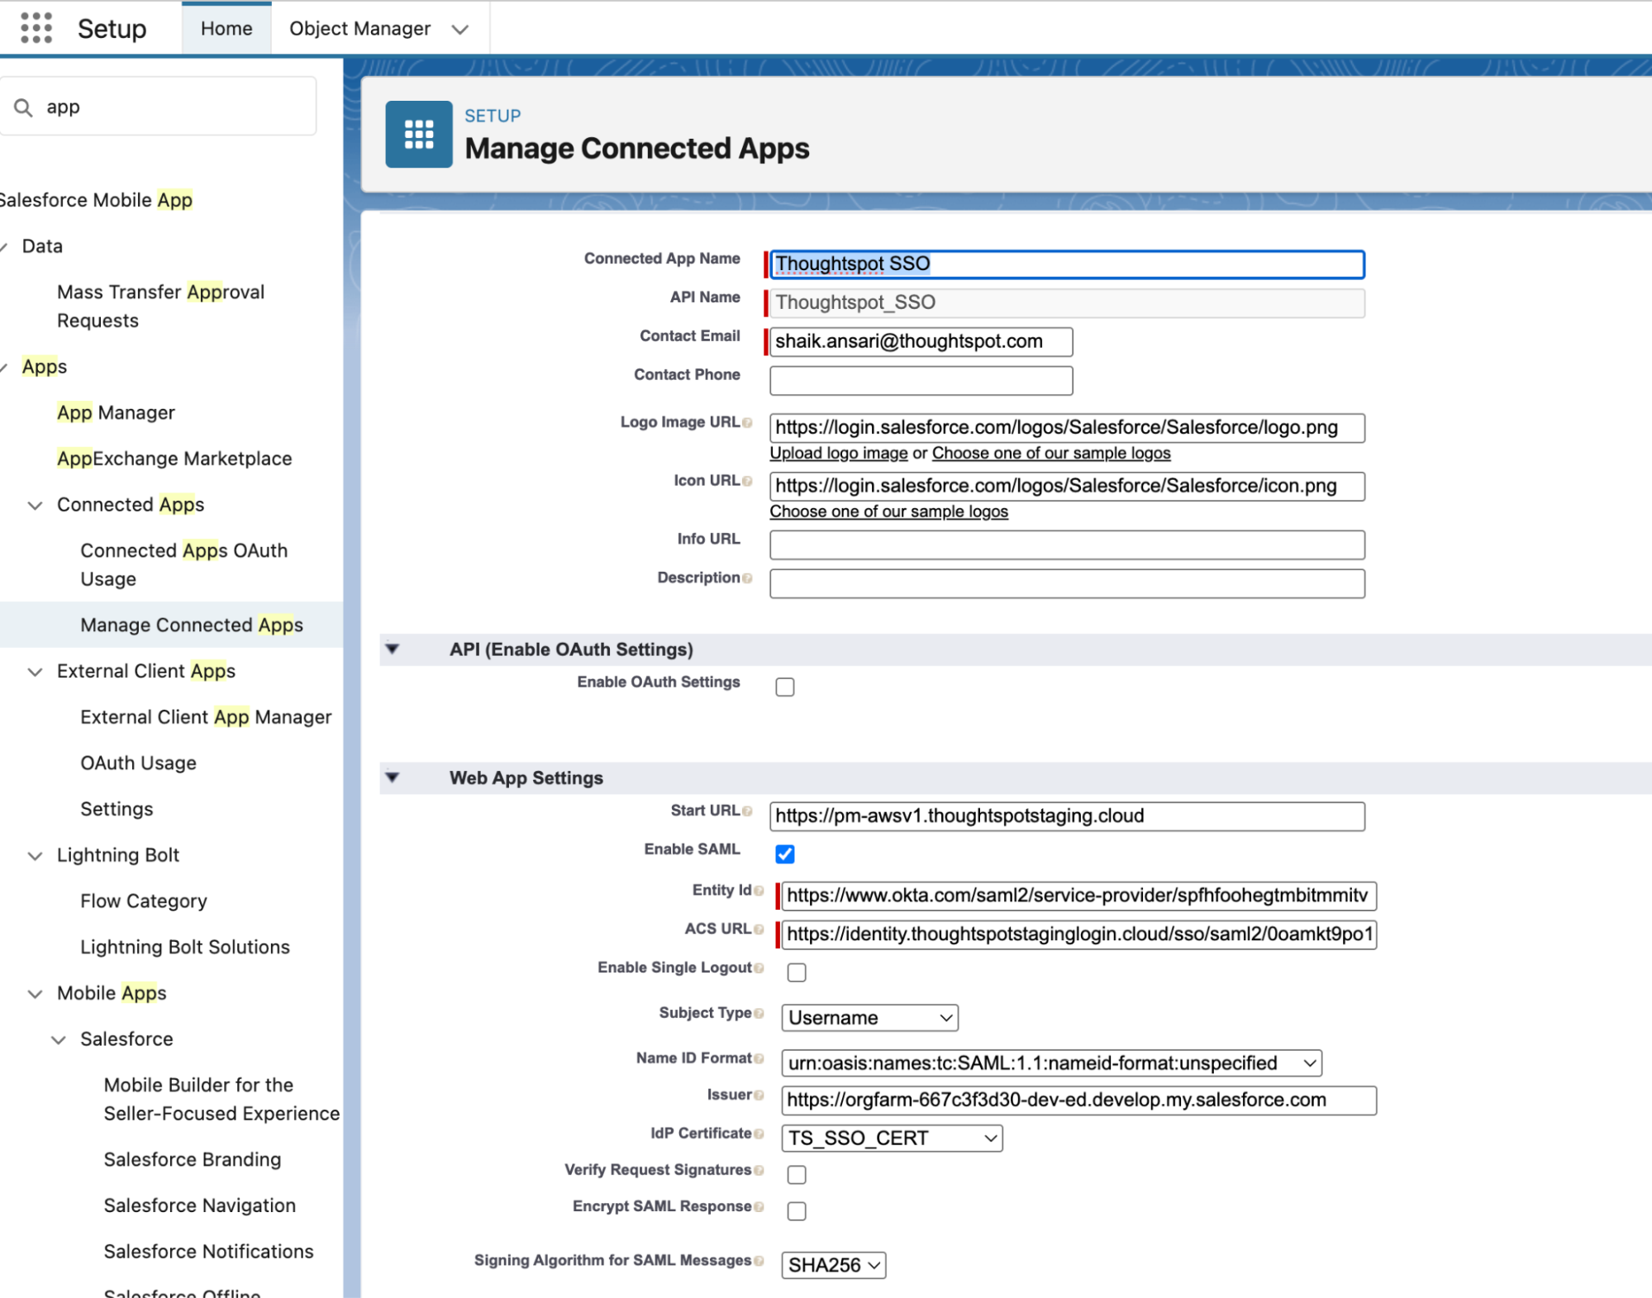Open the Name ID Format dropdown

1052,1063
